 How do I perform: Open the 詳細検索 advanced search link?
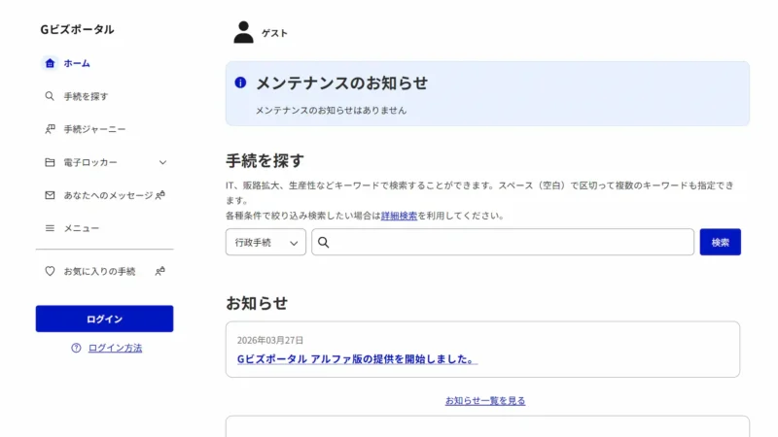coord(399,216)
